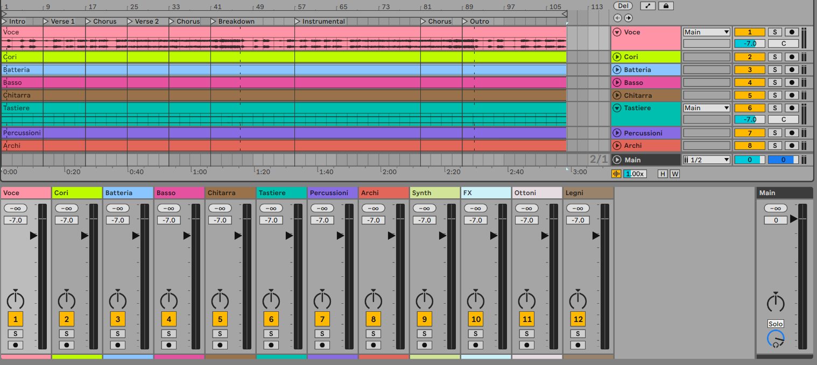
Task: Click the Del button
Action: 623,6
